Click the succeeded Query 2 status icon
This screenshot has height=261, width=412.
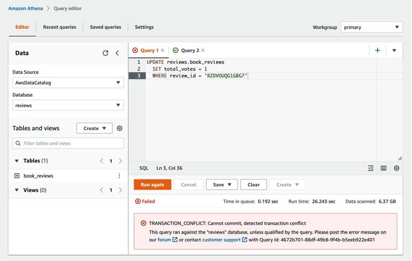(175, 50)
